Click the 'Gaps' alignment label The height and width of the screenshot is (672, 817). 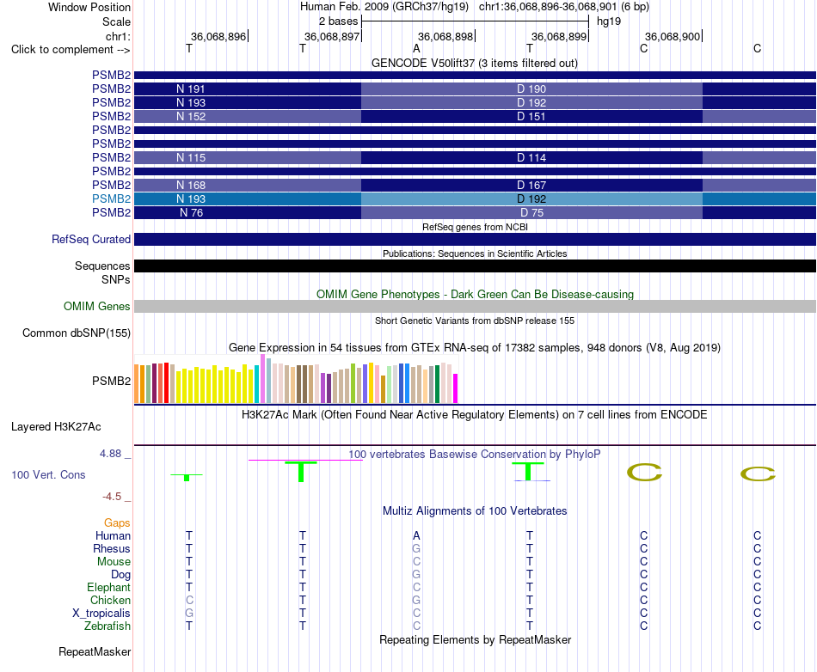click(117, 522)
